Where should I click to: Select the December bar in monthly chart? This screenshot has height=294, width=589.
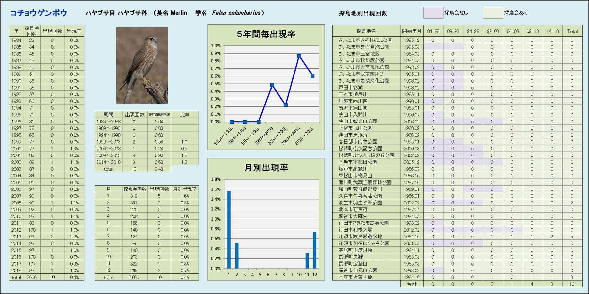315,250
